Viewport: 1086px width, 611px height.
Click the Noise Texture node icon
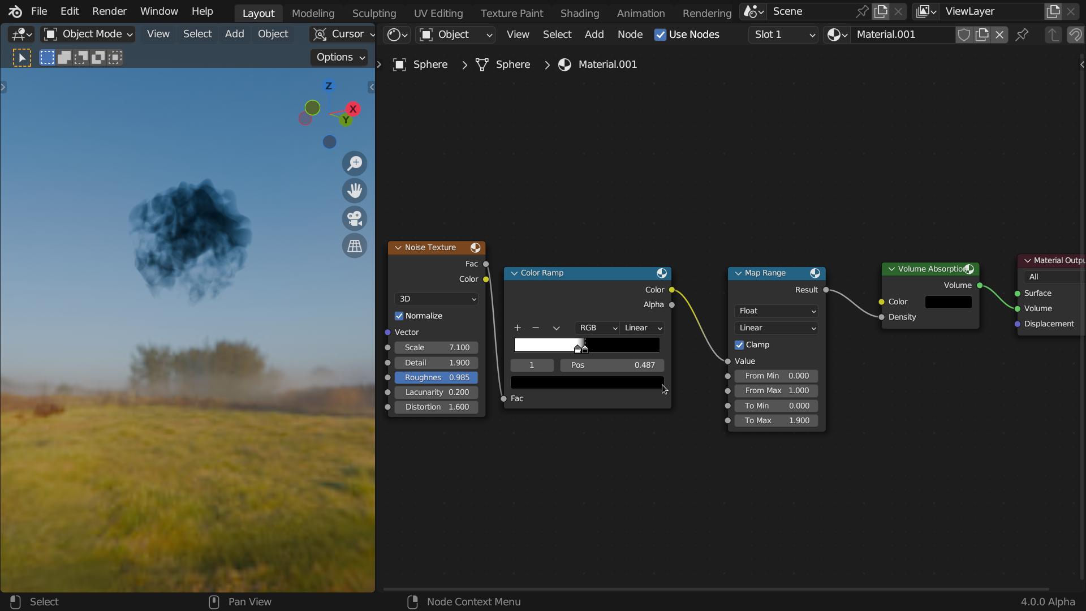[x=475, y=247]
